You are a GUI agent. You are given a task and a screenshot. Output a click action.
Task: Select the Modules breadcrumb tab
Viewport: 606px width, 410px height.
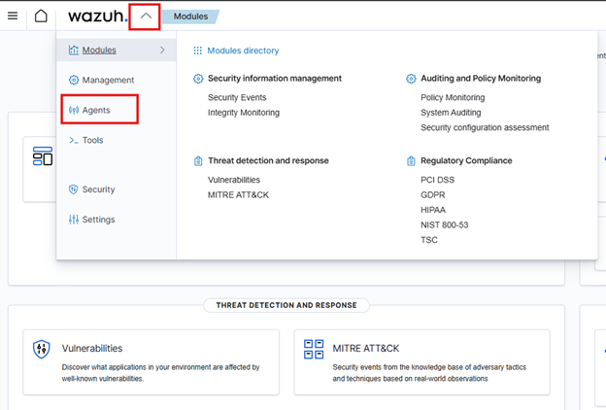pos(190,17)
